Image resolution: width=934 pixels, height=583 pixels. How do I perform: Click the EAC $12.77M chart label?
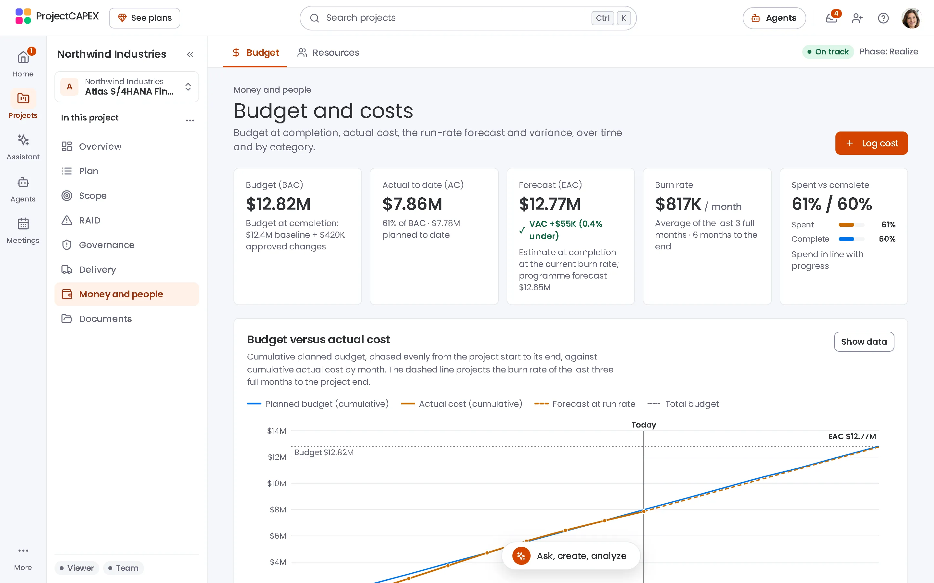point(852,437)
